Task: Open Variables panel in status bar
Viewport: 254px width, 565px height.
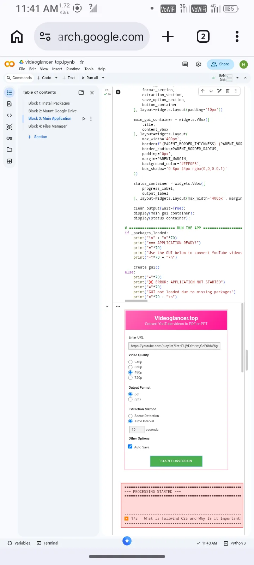Action: coord(19,543)
